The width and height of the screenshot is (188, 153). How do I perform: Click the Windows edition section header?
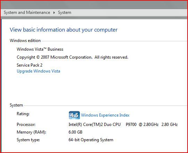25,41
